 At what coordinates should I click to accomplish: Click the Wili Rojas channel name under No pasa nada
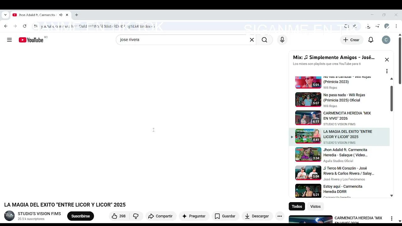(x=330, y=106)
